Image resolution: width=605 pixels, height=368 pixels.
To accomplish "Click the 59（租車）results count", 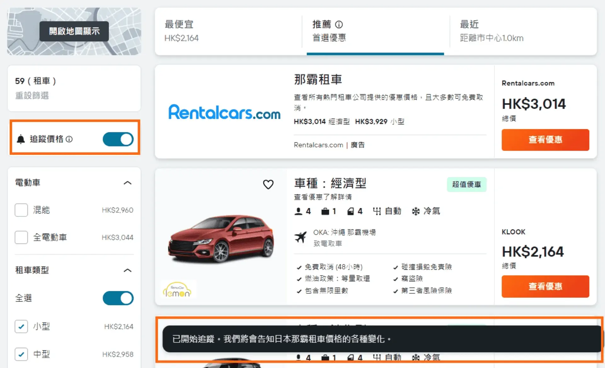I will point(36,81).
